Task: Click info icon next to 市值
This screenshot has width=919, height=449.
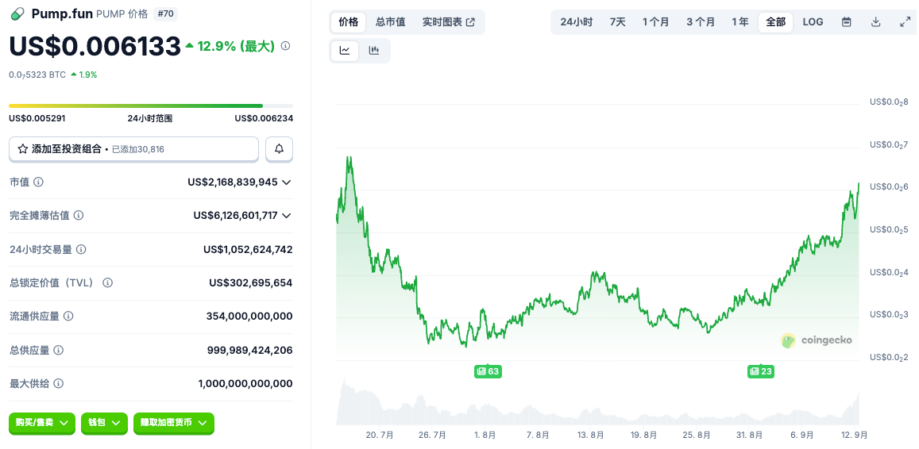Action: click(x=39, y=182)
